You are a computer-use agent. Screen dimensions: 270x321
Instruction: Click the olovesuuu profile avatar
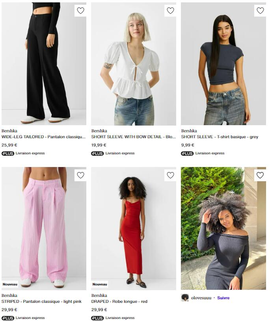pyautogui.click(x=185, y=298)
